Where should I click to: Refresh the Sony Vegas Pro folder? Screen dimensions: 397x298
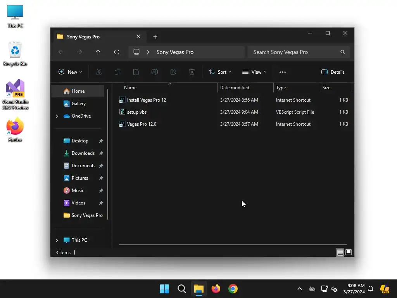[x=117, y=52]
